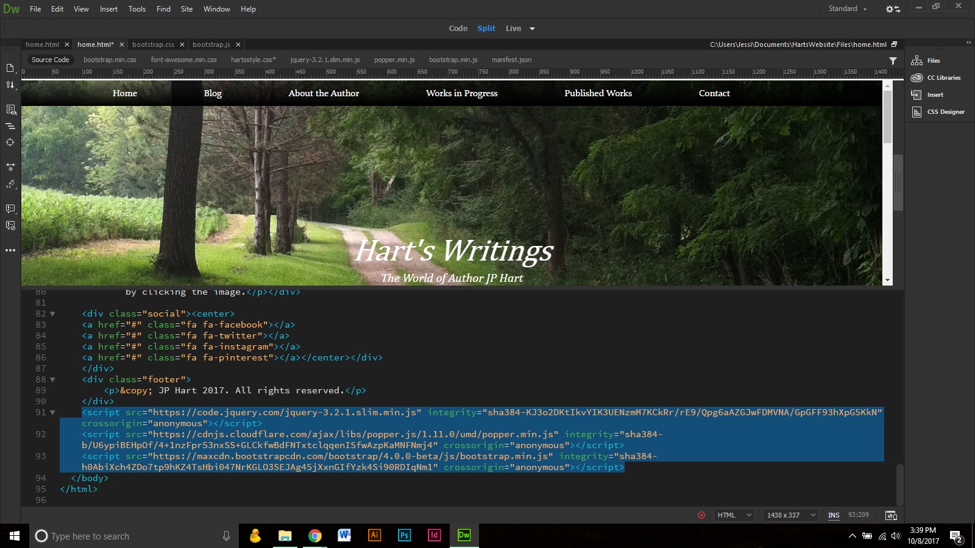Open Google Chrome from the taskbar

314,535
